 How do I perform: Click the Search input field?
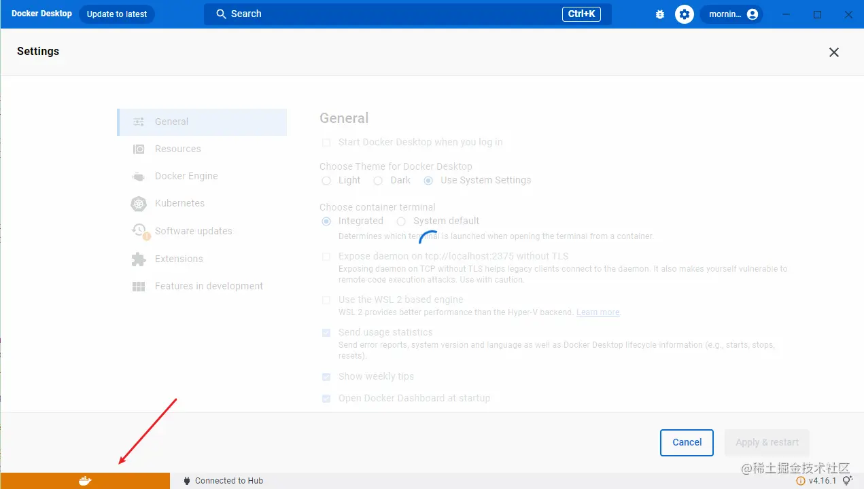pyautogui.click(x=408, y=14)
